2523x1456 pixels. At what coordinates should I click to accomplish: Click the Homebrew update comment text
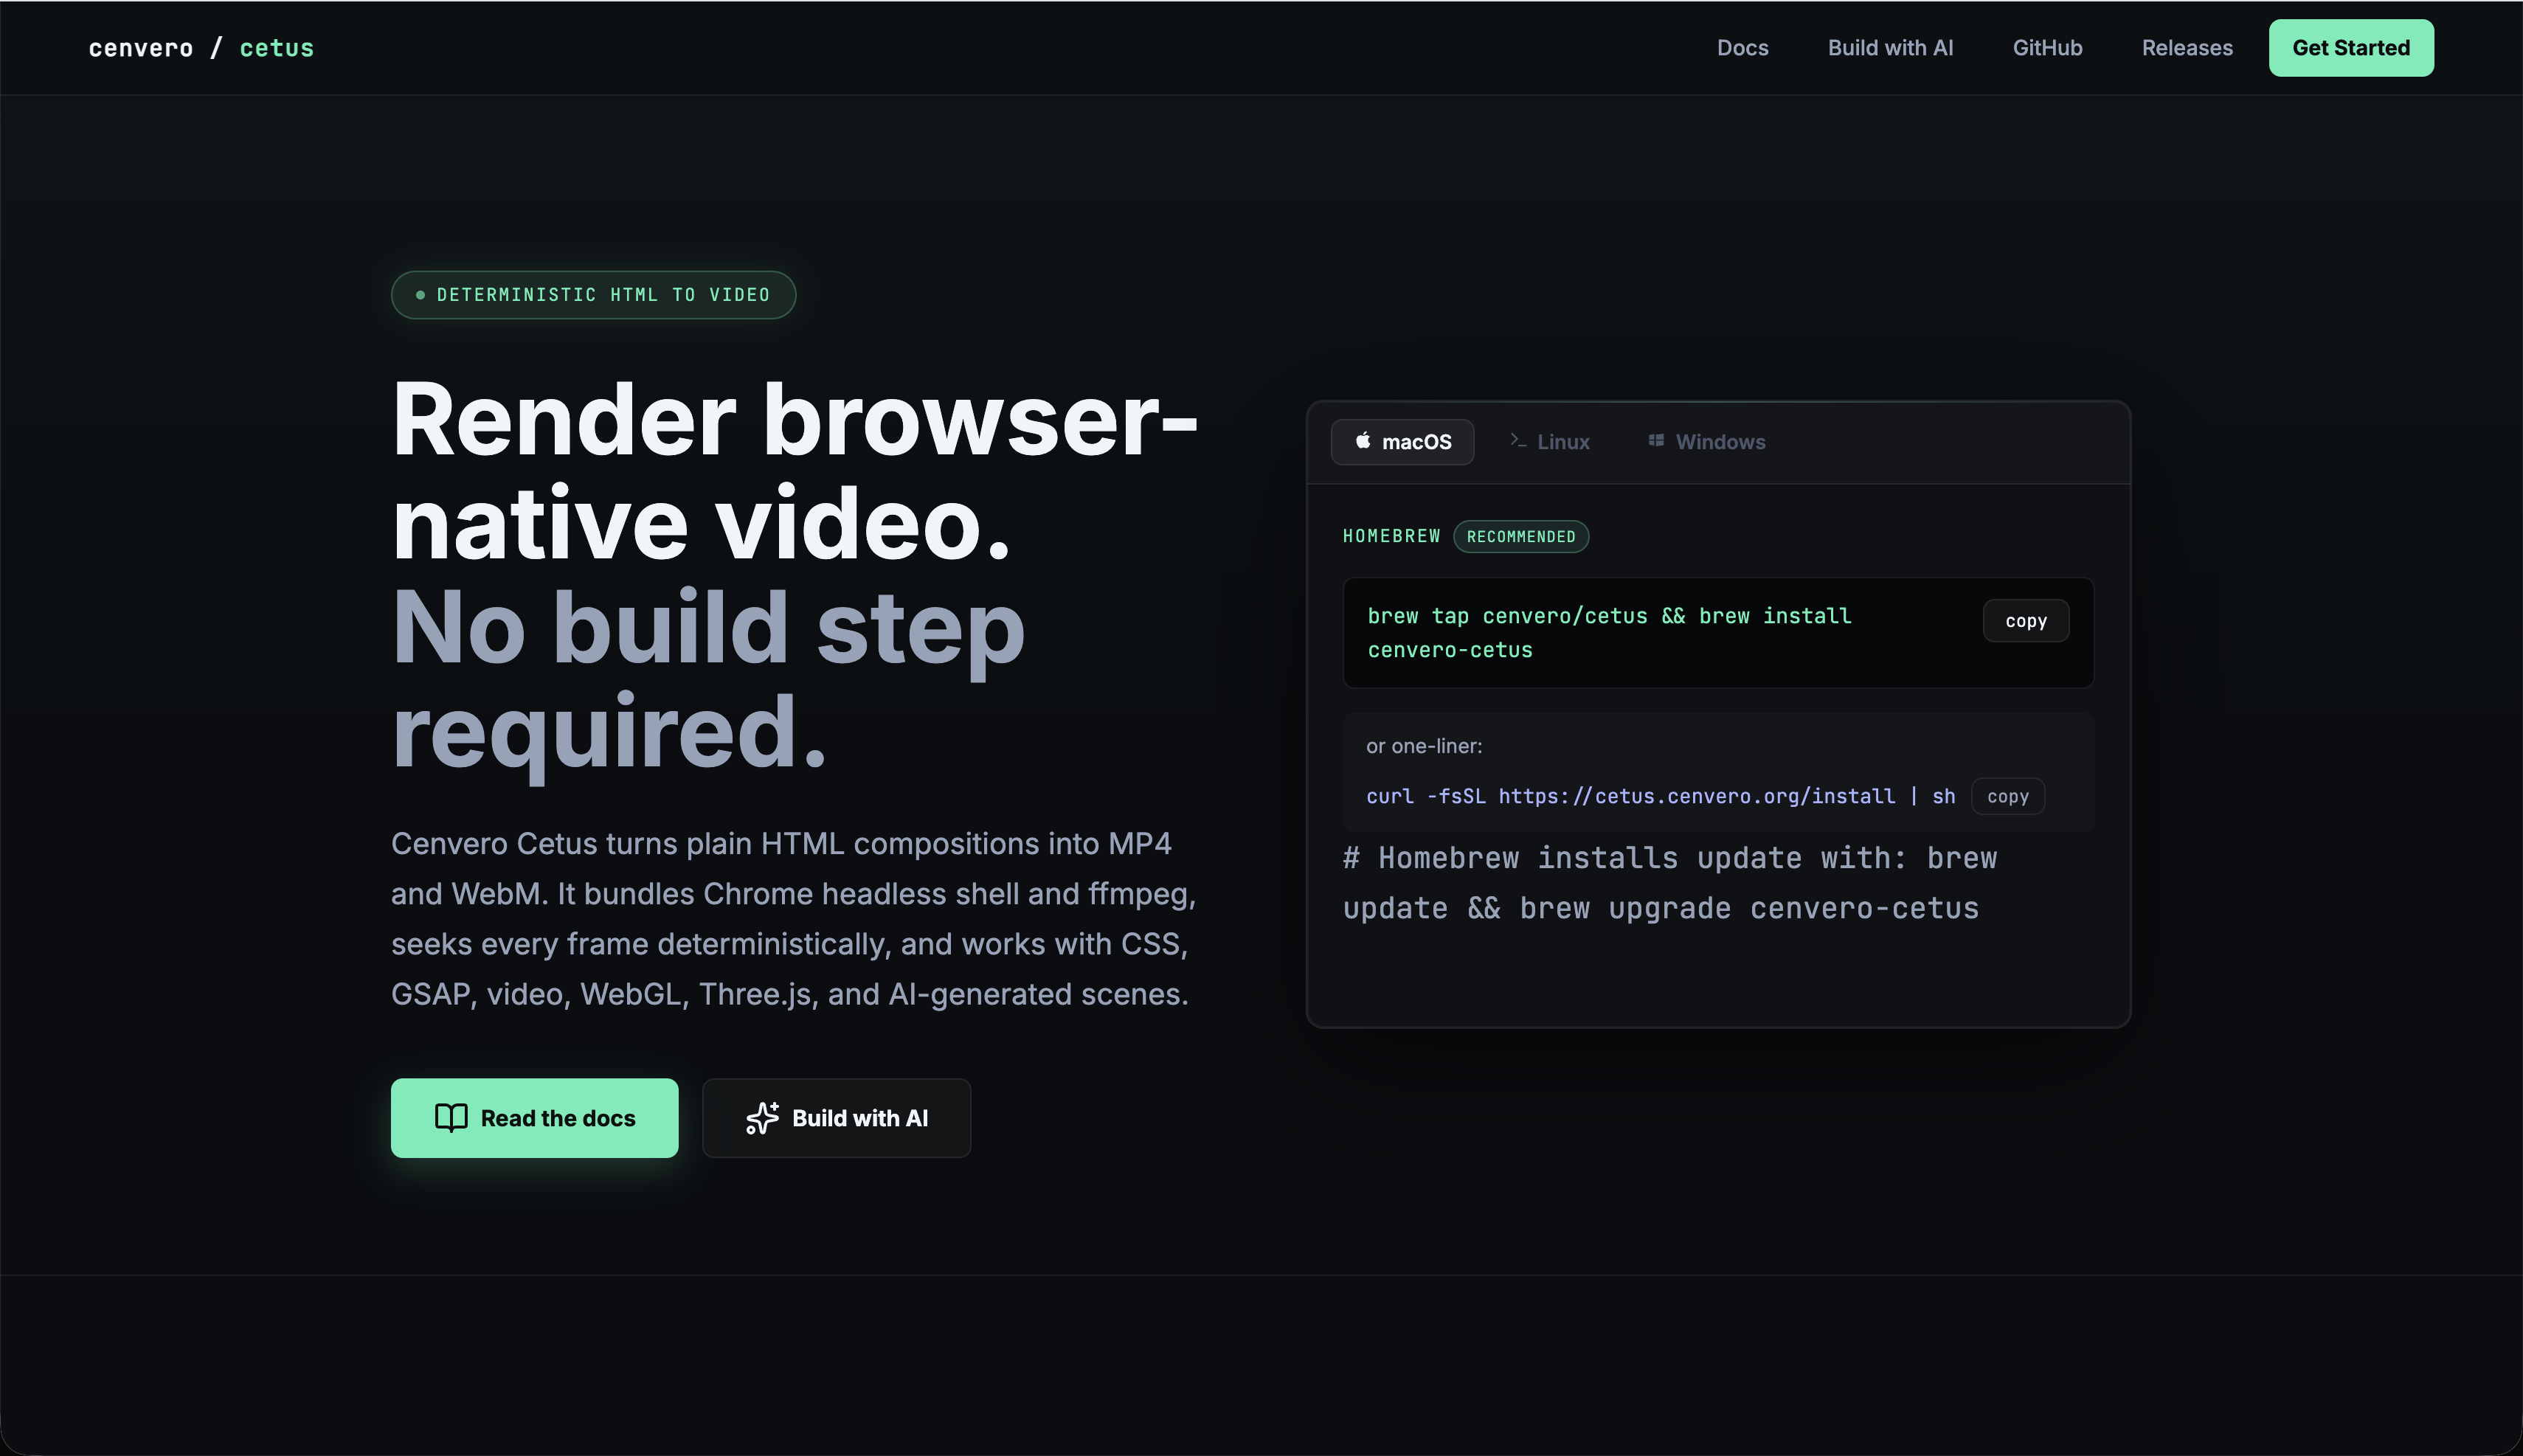(1669, 884)
